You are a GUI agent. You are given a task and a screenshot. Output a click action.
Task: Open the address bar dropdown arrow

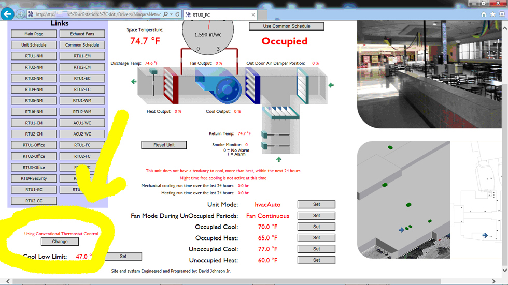(x=171, y=14)
